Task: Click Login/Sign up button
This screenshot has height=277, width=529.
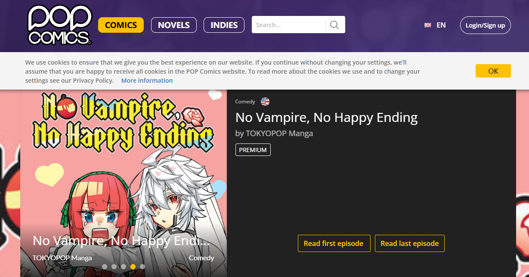Action: pyautogui.click(x=486, y=25)
